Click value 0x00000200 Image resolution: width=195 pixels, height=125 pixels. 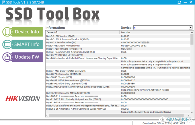[x=128, y=87]
